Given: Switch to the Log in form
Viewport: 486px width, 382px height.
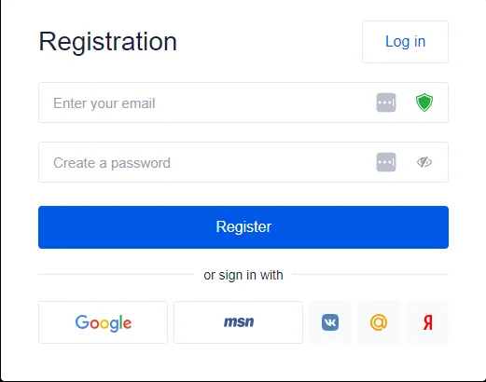Looking at the screenshot, I should point(405,42).
